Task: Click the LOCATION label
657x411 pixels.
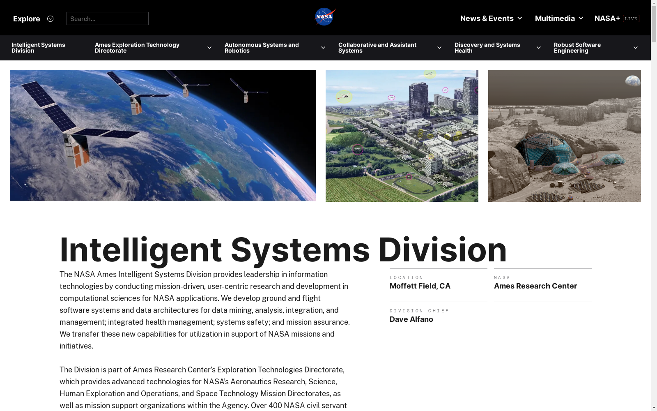Action: [407, 278]
